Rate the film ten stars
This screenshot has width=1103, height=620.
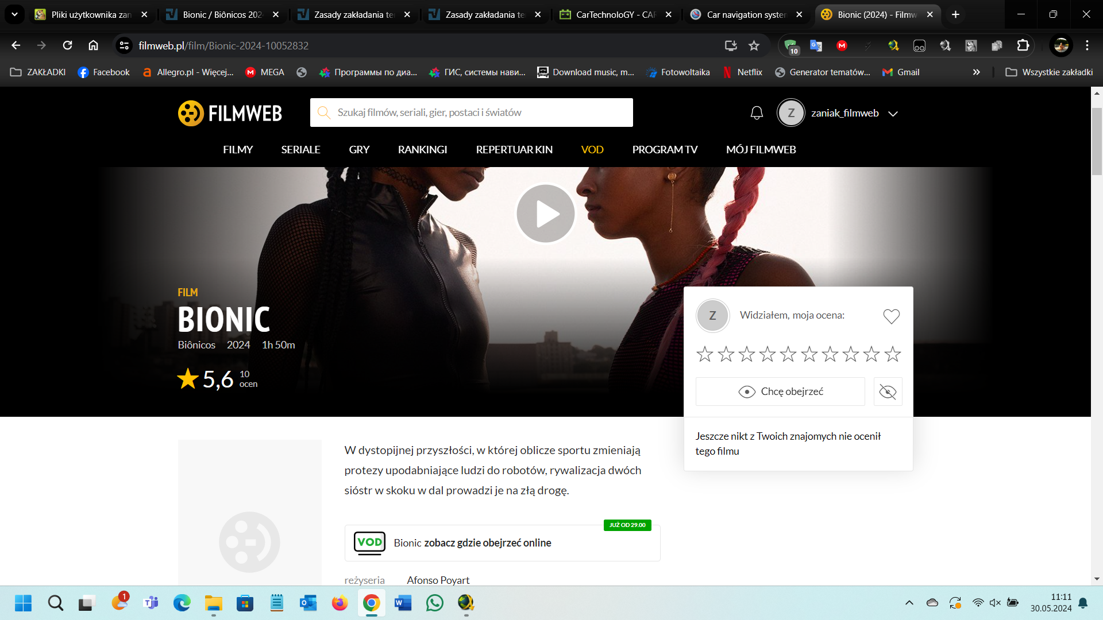tap(892, 354)
